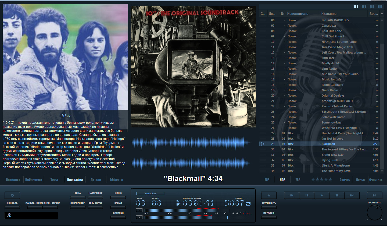Image resolution: width=387 pixels, height=226 pixels.
Task: Select the Linn Radio stream row
Action: (319, 69)
